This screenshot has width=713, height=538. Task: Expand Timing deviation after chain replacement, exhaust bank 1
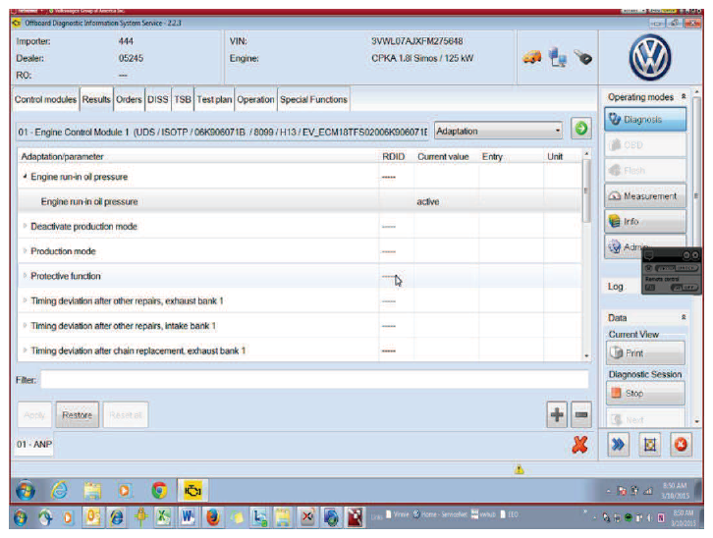coord(25,350)
